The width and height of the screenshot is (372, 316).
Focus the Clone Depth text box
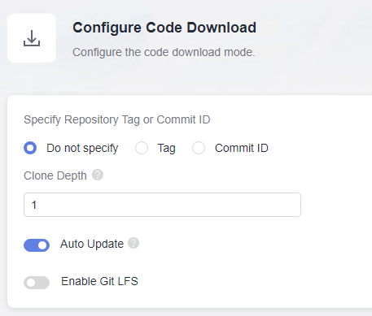(162, 205)
